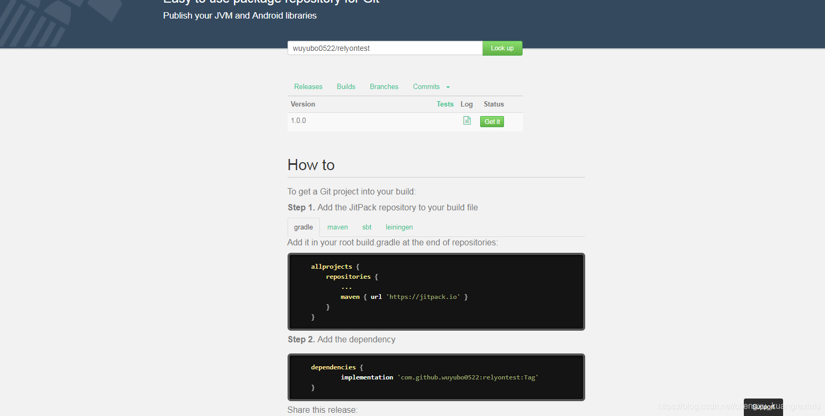Select the leiningen build tab
The width and height of the screenshot is (825, 416).
[x=399, y=227]
